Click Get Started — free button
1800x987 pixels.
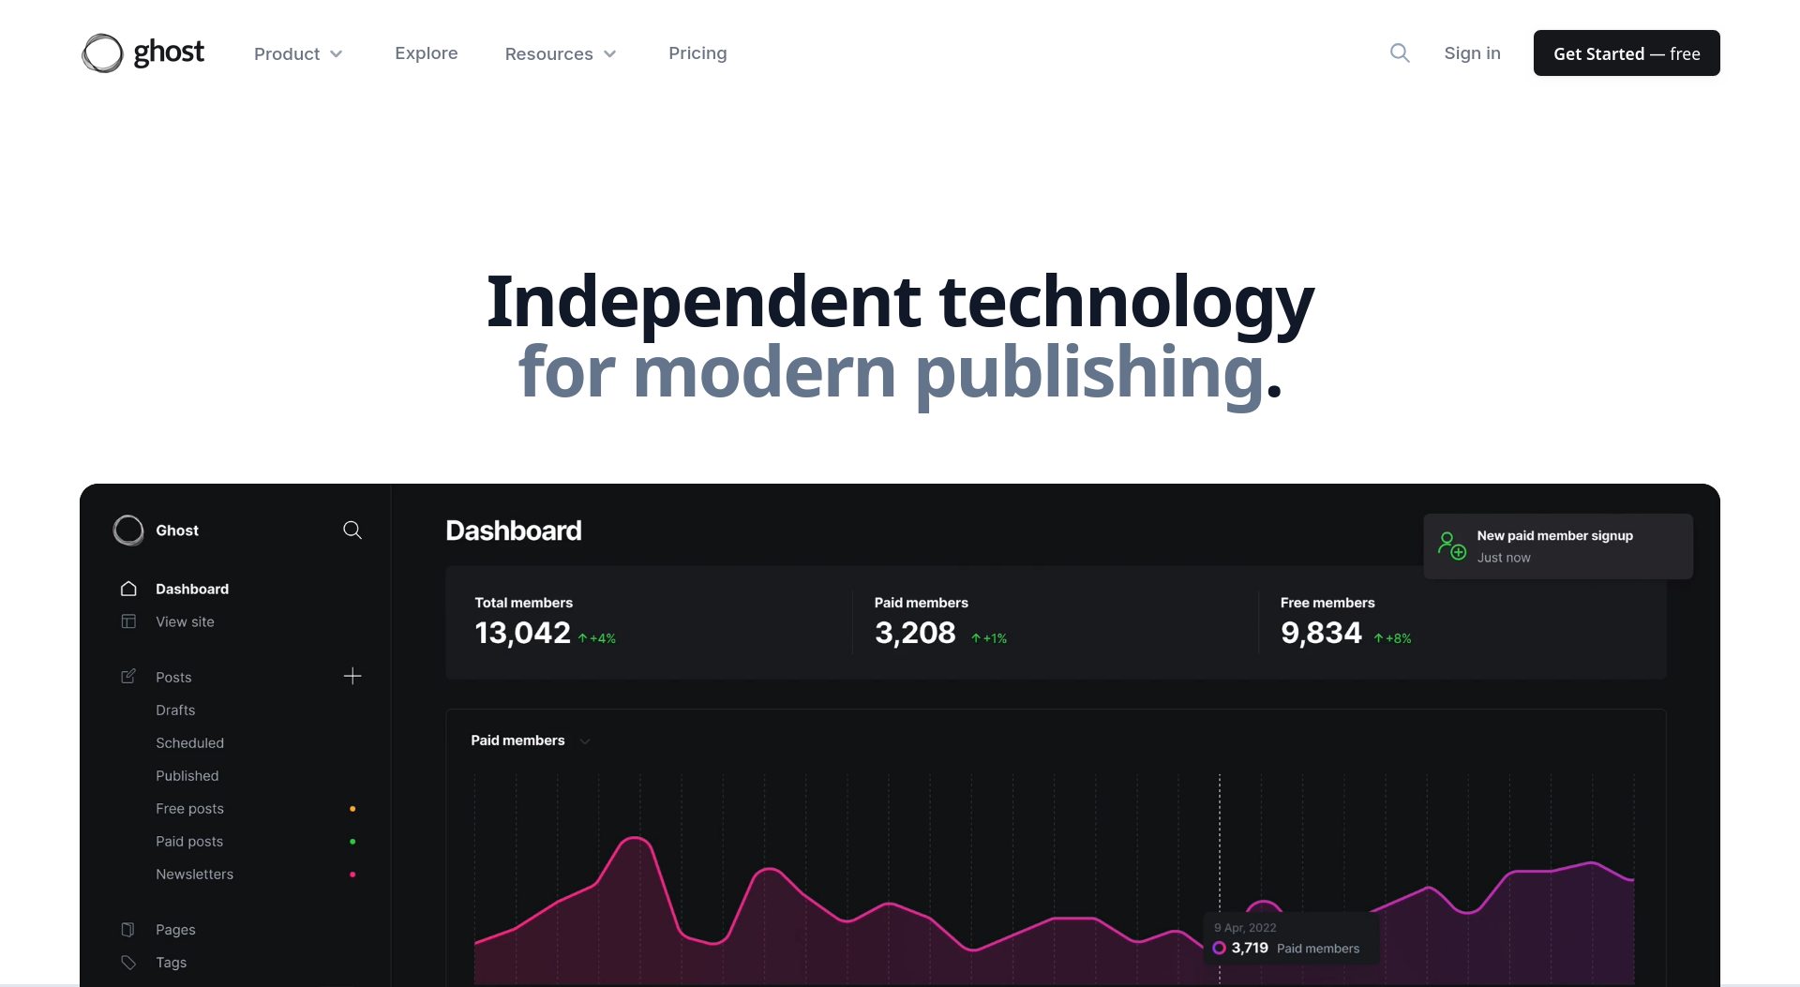1627,53
